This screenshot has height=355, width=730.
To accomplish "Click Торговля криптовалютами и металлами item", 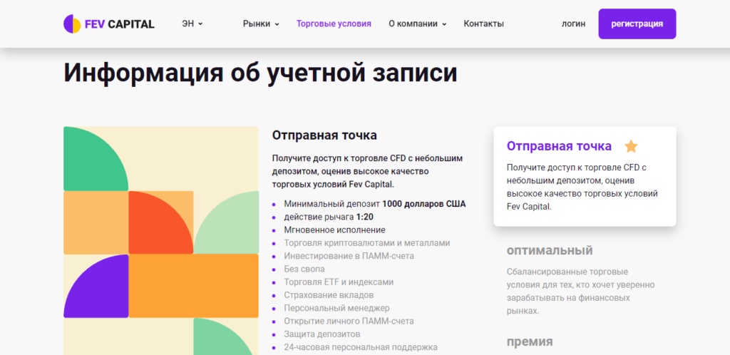I will coord(367,243).
